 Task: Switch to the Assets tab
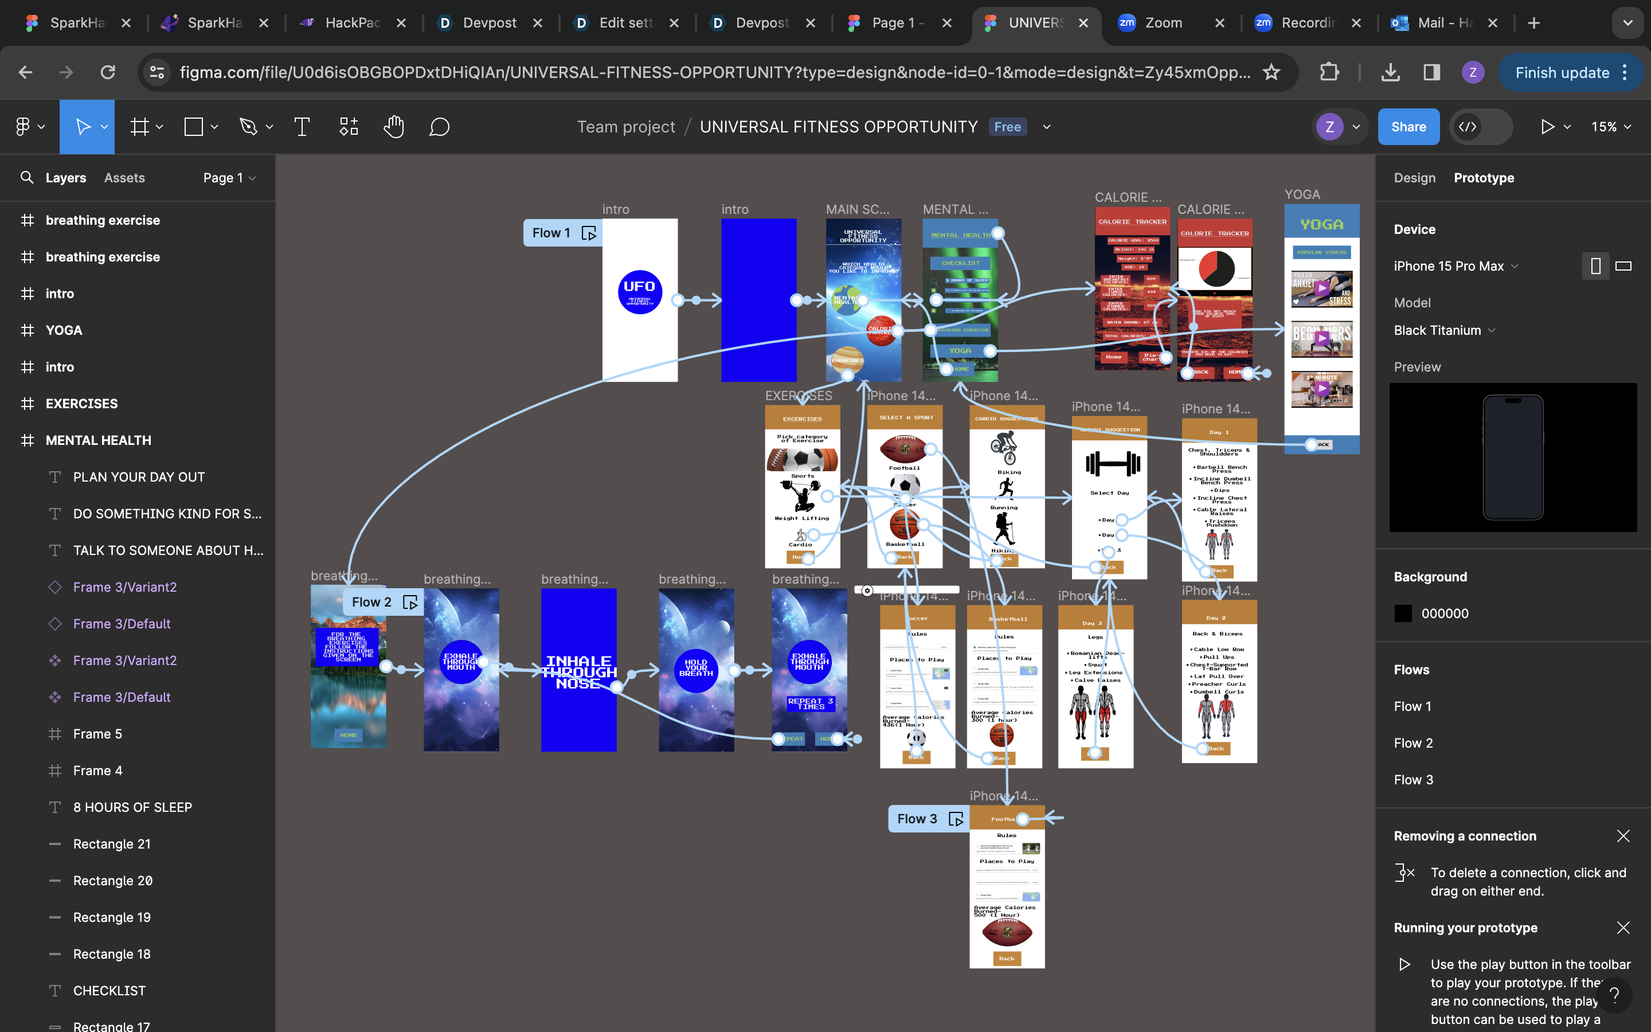(124, 178)
